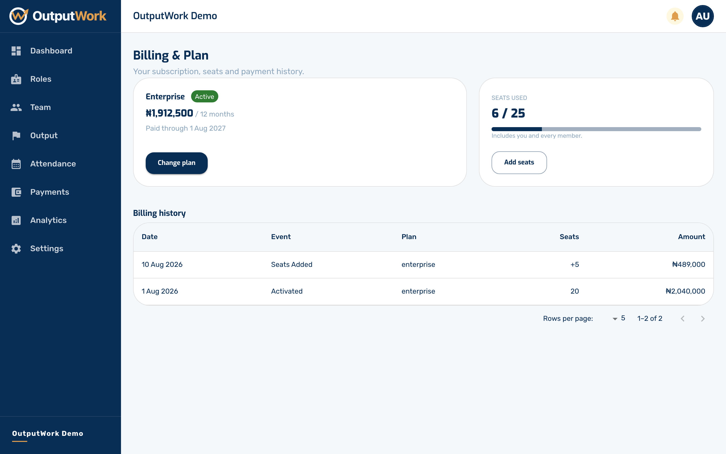The height and width of the screenshot is (454, 726).
Task: Click the Date column header
Action: pyautogui.click(x=150, y=237)
